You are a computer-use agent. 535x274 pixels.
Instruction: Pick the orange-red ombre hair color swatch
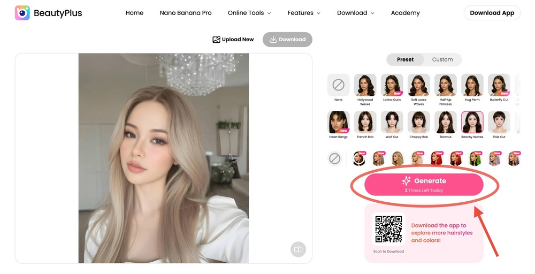coord(456,158)
